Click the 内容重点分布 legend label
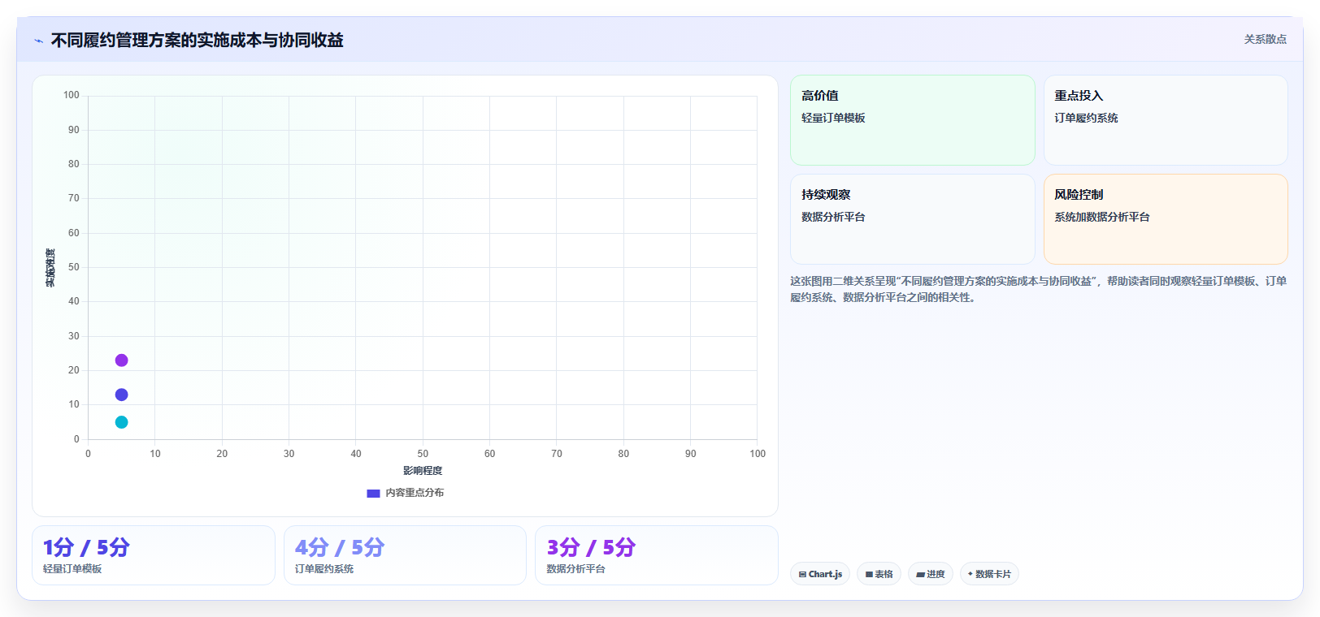The width and height of the screenshot is (1320, 617). [415, 493]
